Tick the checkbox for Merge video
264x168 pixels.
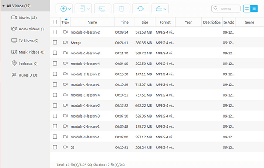coord(55,43)
